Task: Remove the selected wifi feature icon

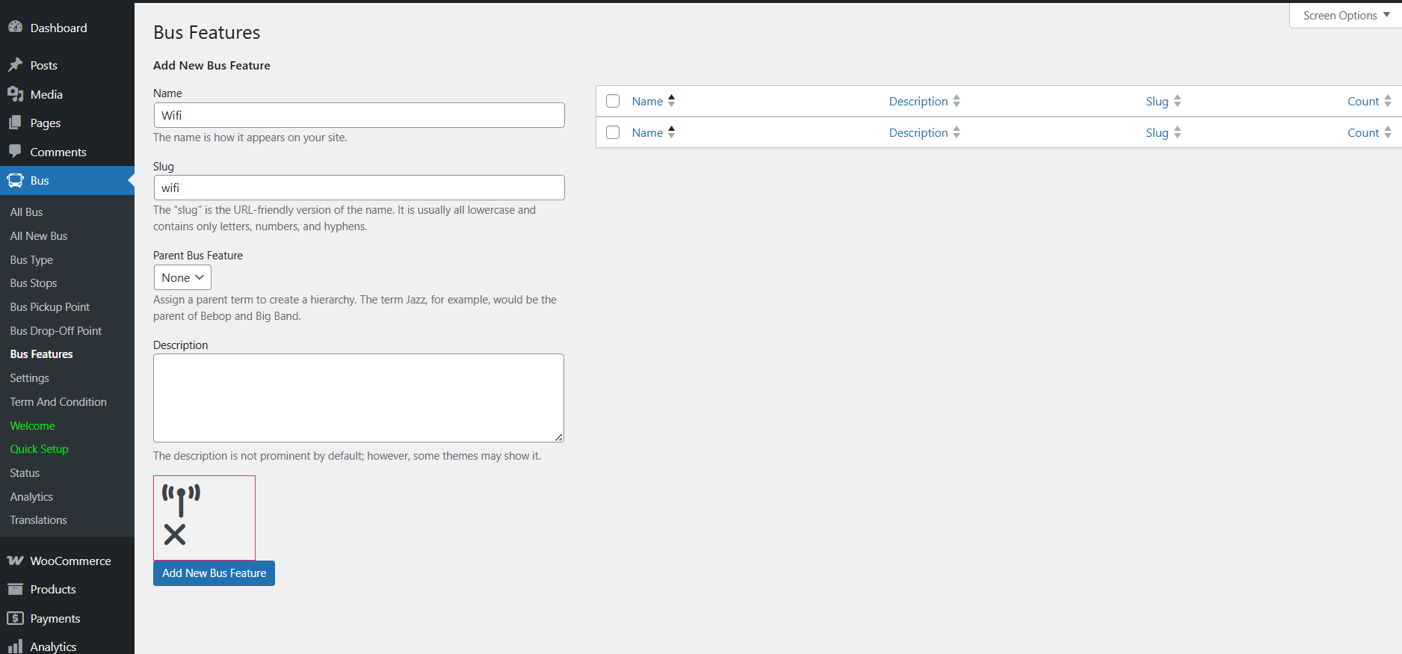Action: pos(175,534)
